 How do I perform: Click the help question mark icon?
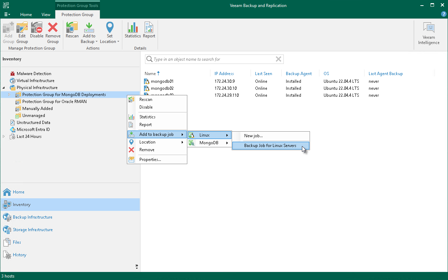(443, 14)
